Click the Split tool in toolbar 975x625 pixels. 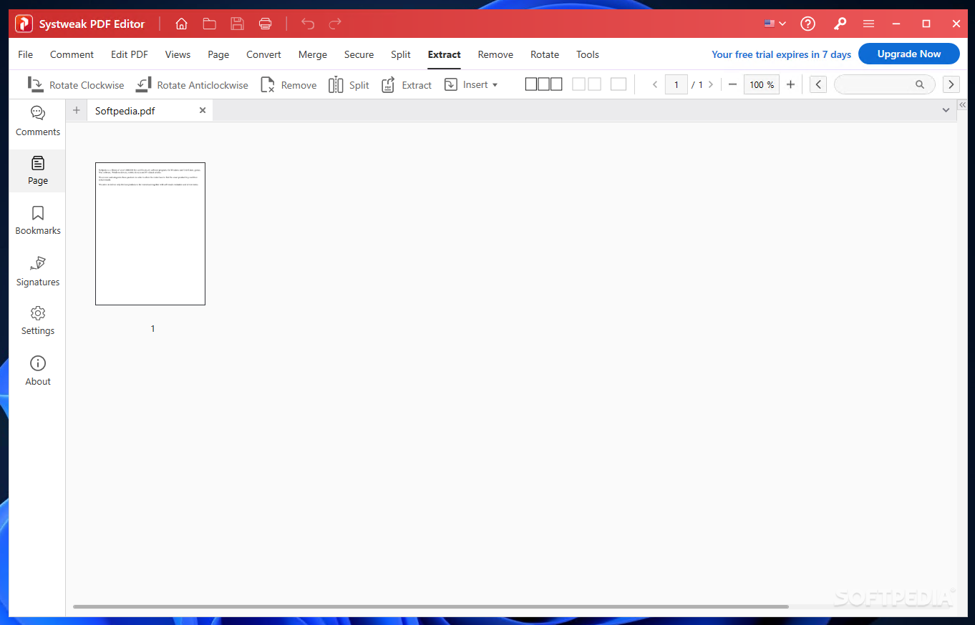coord(349,85)
